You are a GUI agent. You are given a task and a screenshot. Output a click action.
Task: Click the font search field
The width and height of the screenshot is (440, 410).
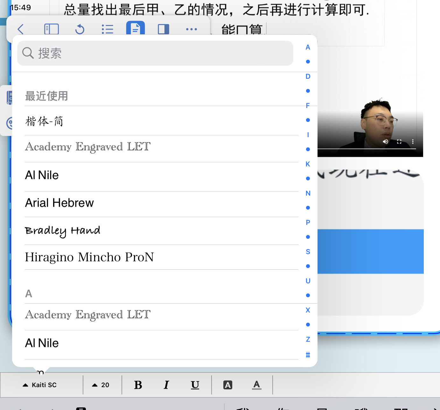155,53
